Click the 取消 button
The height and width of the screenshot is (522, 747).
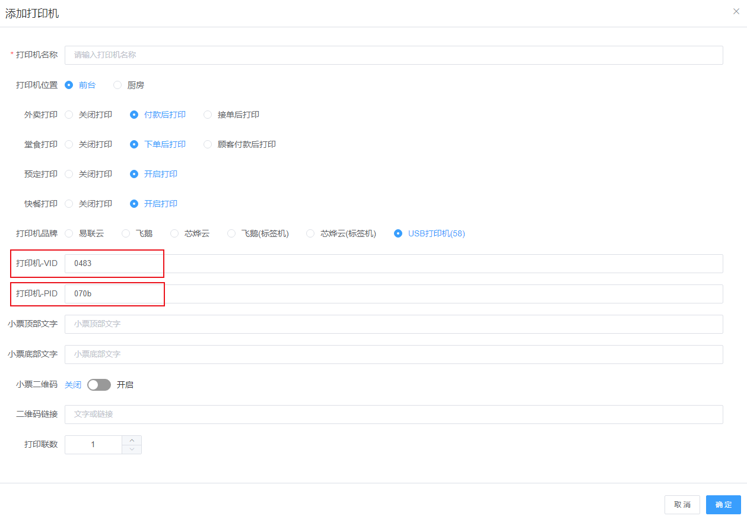pyautogui.click(x=682, y=505)
